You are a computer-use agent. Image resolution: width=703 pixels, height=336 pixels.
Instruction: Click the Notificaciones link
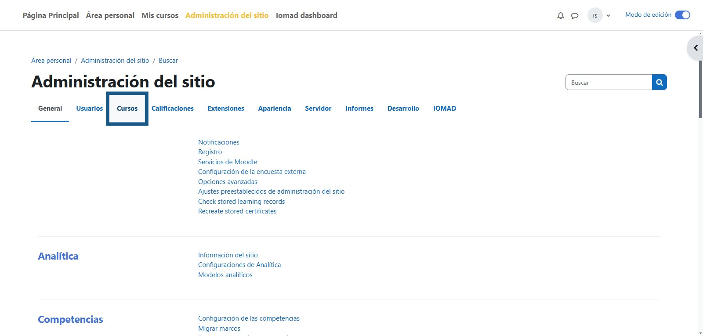point(218,142)
